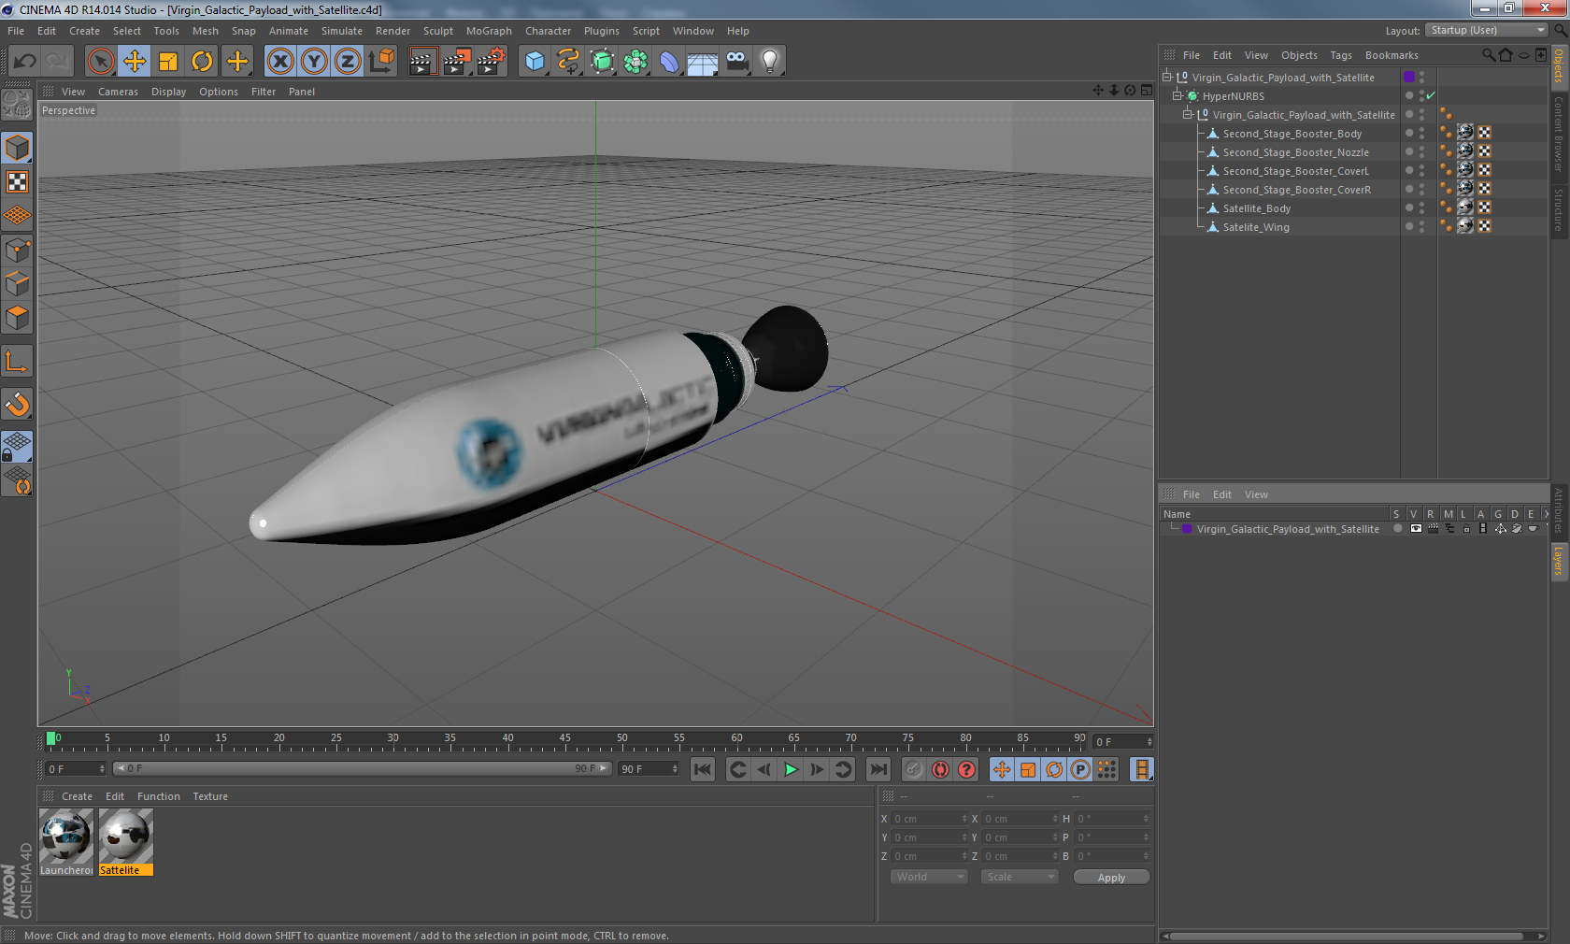This screenshot has width=1570, height=944.
Task: Select Satellite_Body object
Action: (1256, 208)
